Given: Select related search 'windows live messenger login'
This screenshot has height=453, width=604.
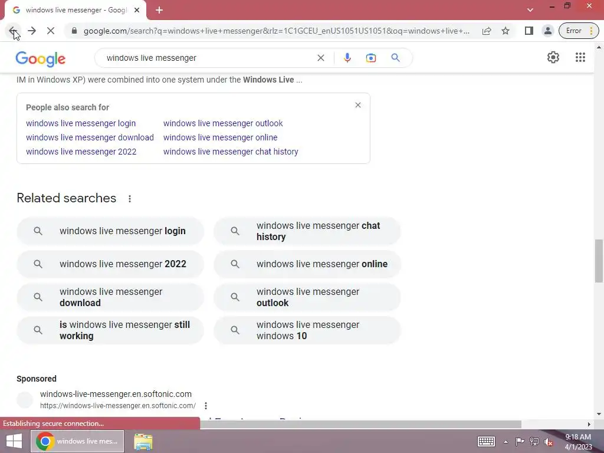Looking at the screenshot, I should pos(110,231).
